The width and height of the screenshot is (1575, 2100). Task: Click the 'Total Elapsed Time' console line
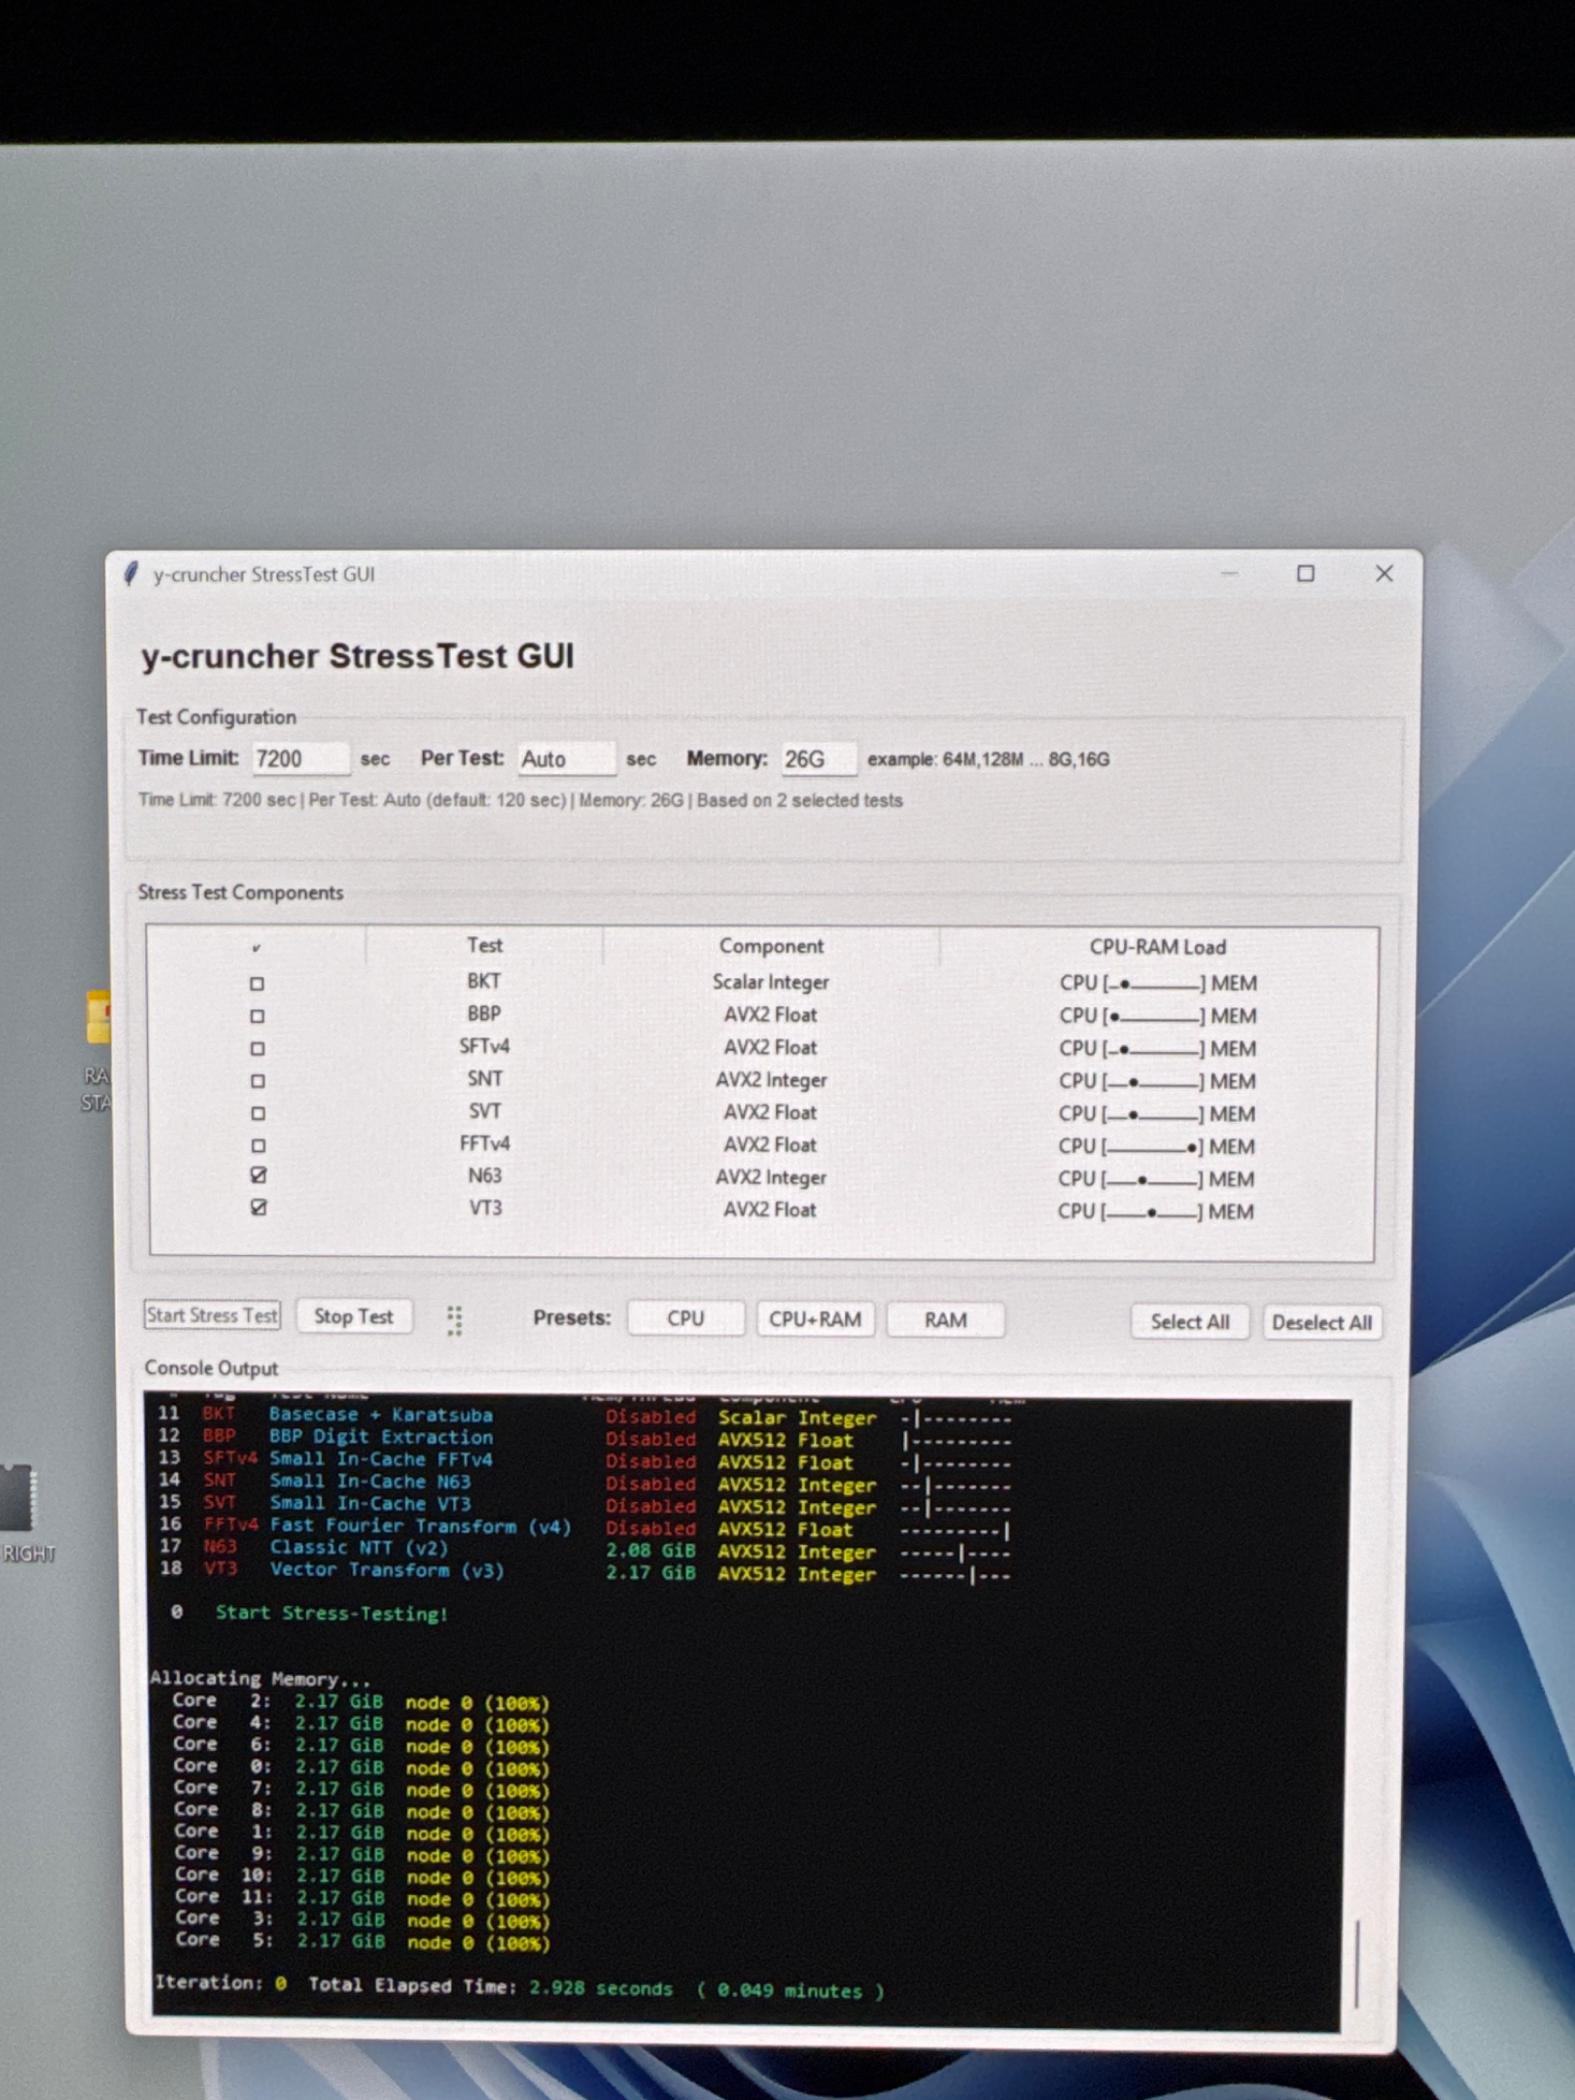click(x=519, y=1987)
